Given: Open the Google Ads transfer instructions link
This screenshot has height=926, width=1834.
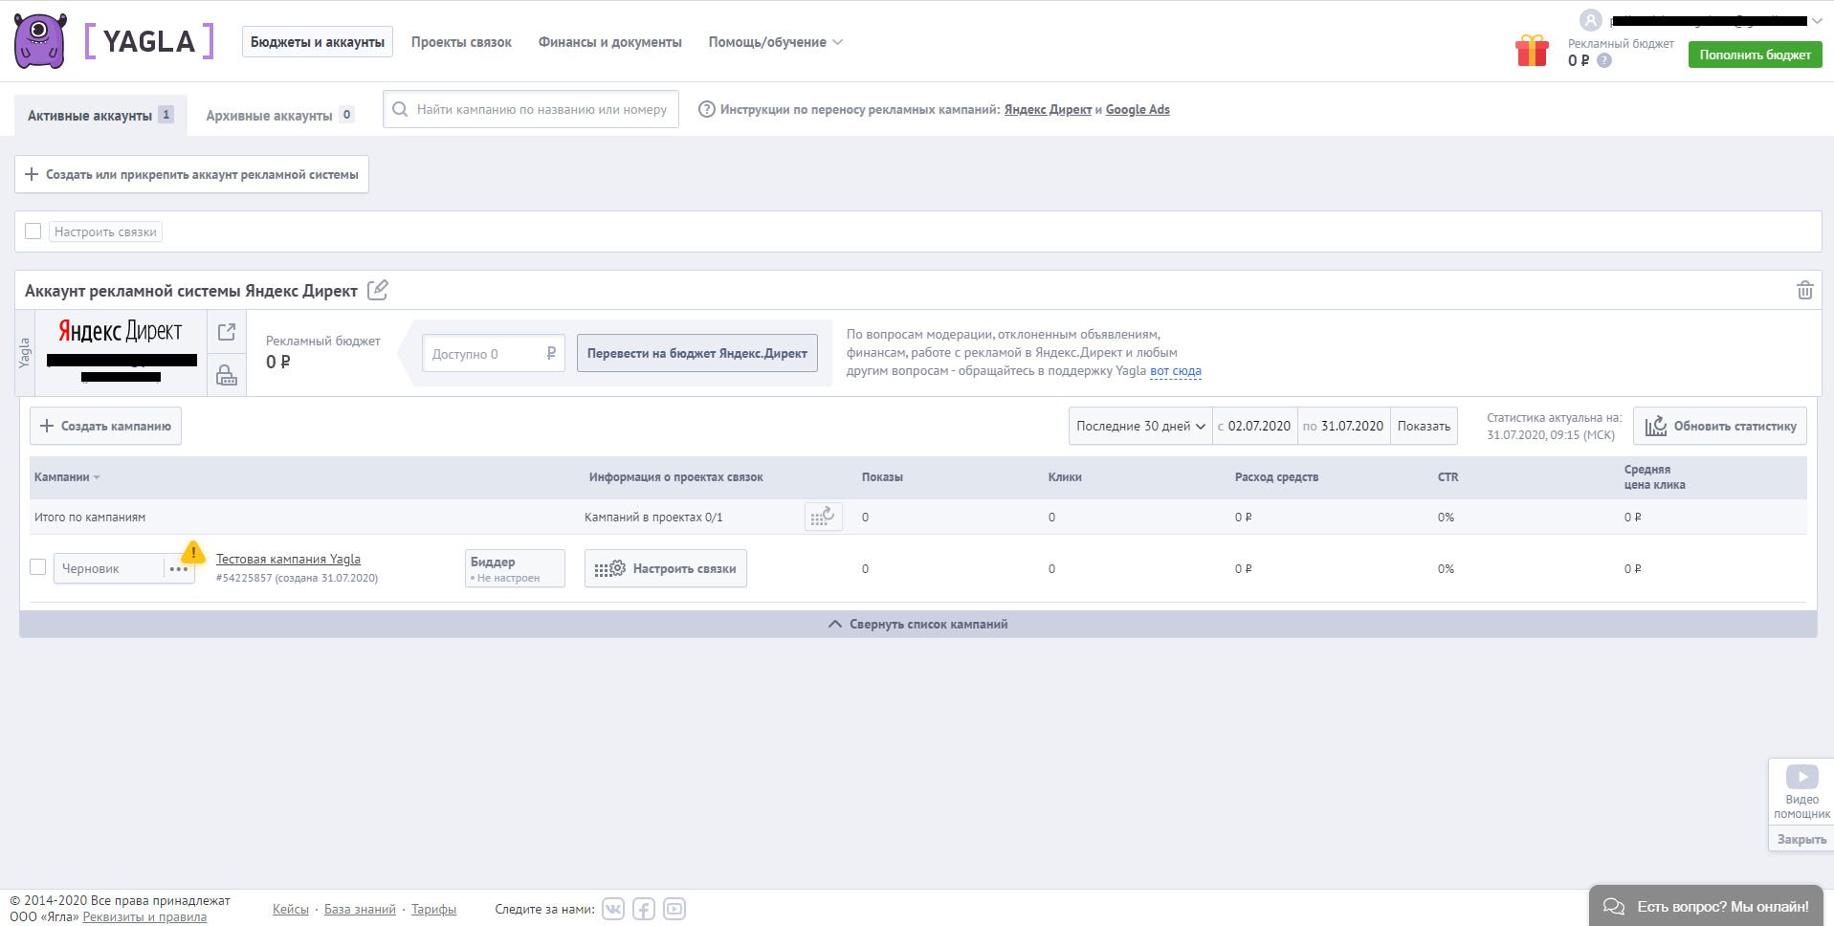Looking at the screenshot, I should (x=1138, y=110).
